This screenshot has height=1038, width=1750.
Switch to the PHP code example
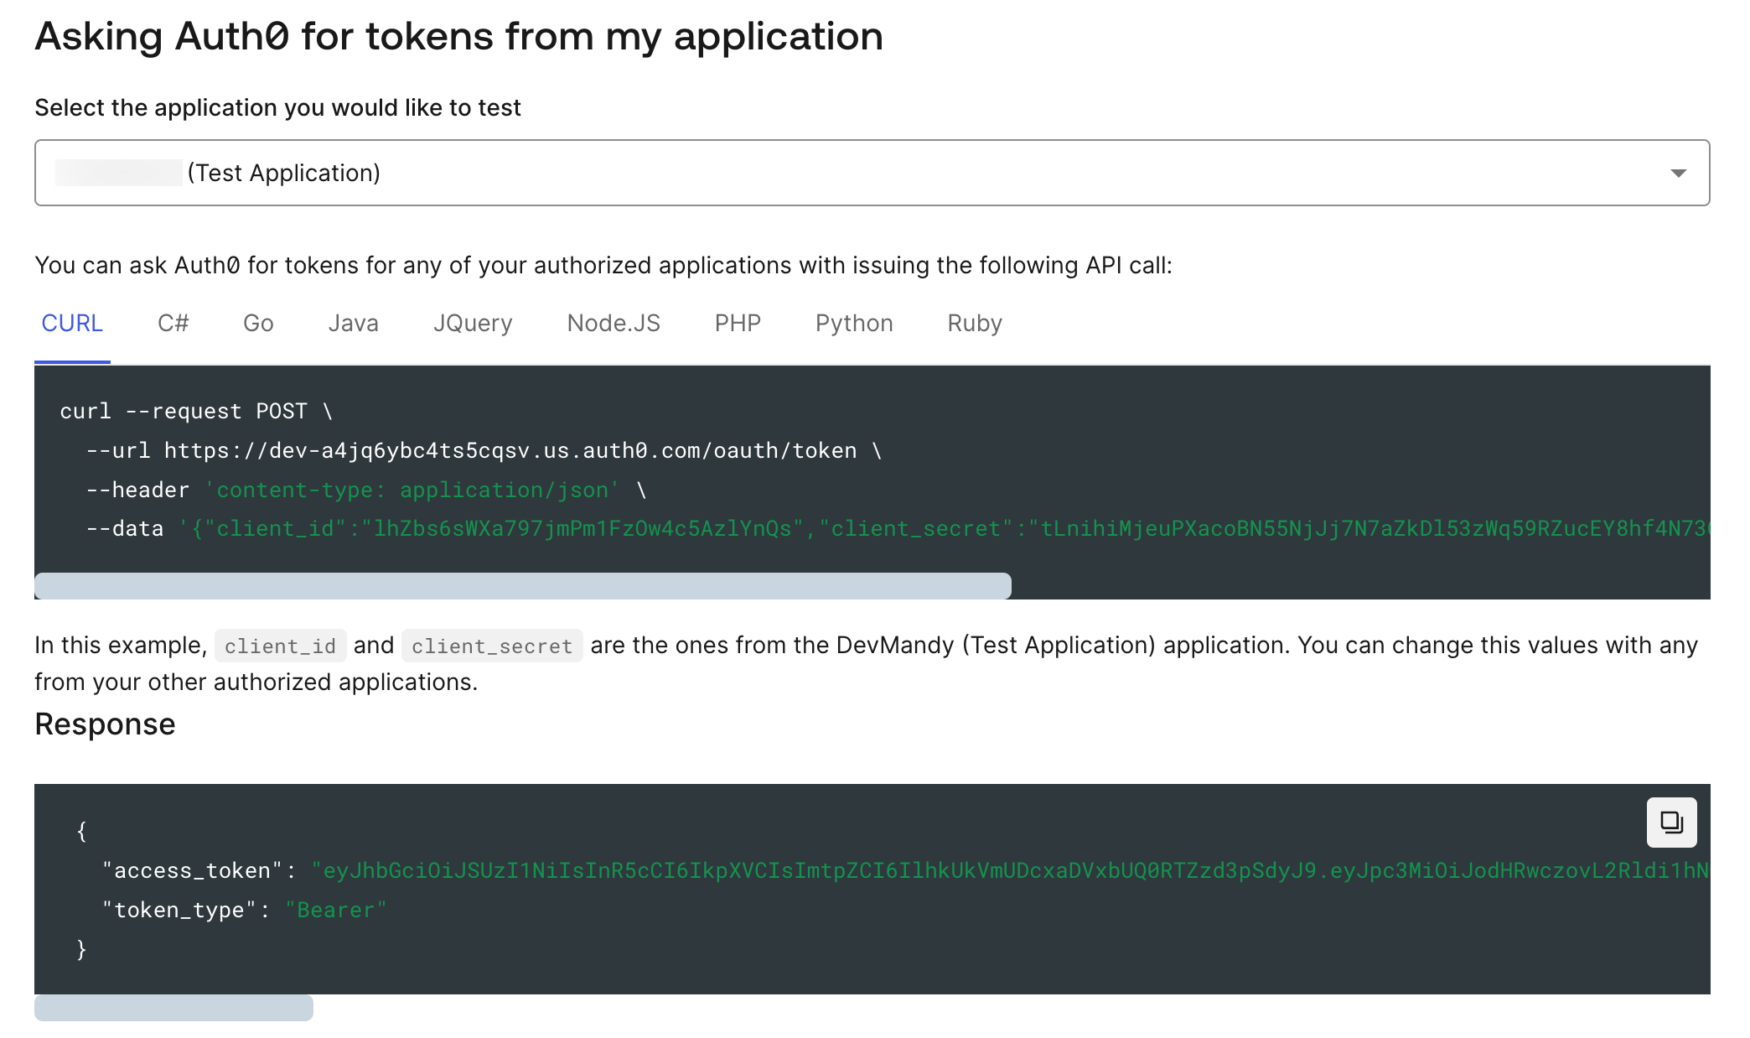738,323
